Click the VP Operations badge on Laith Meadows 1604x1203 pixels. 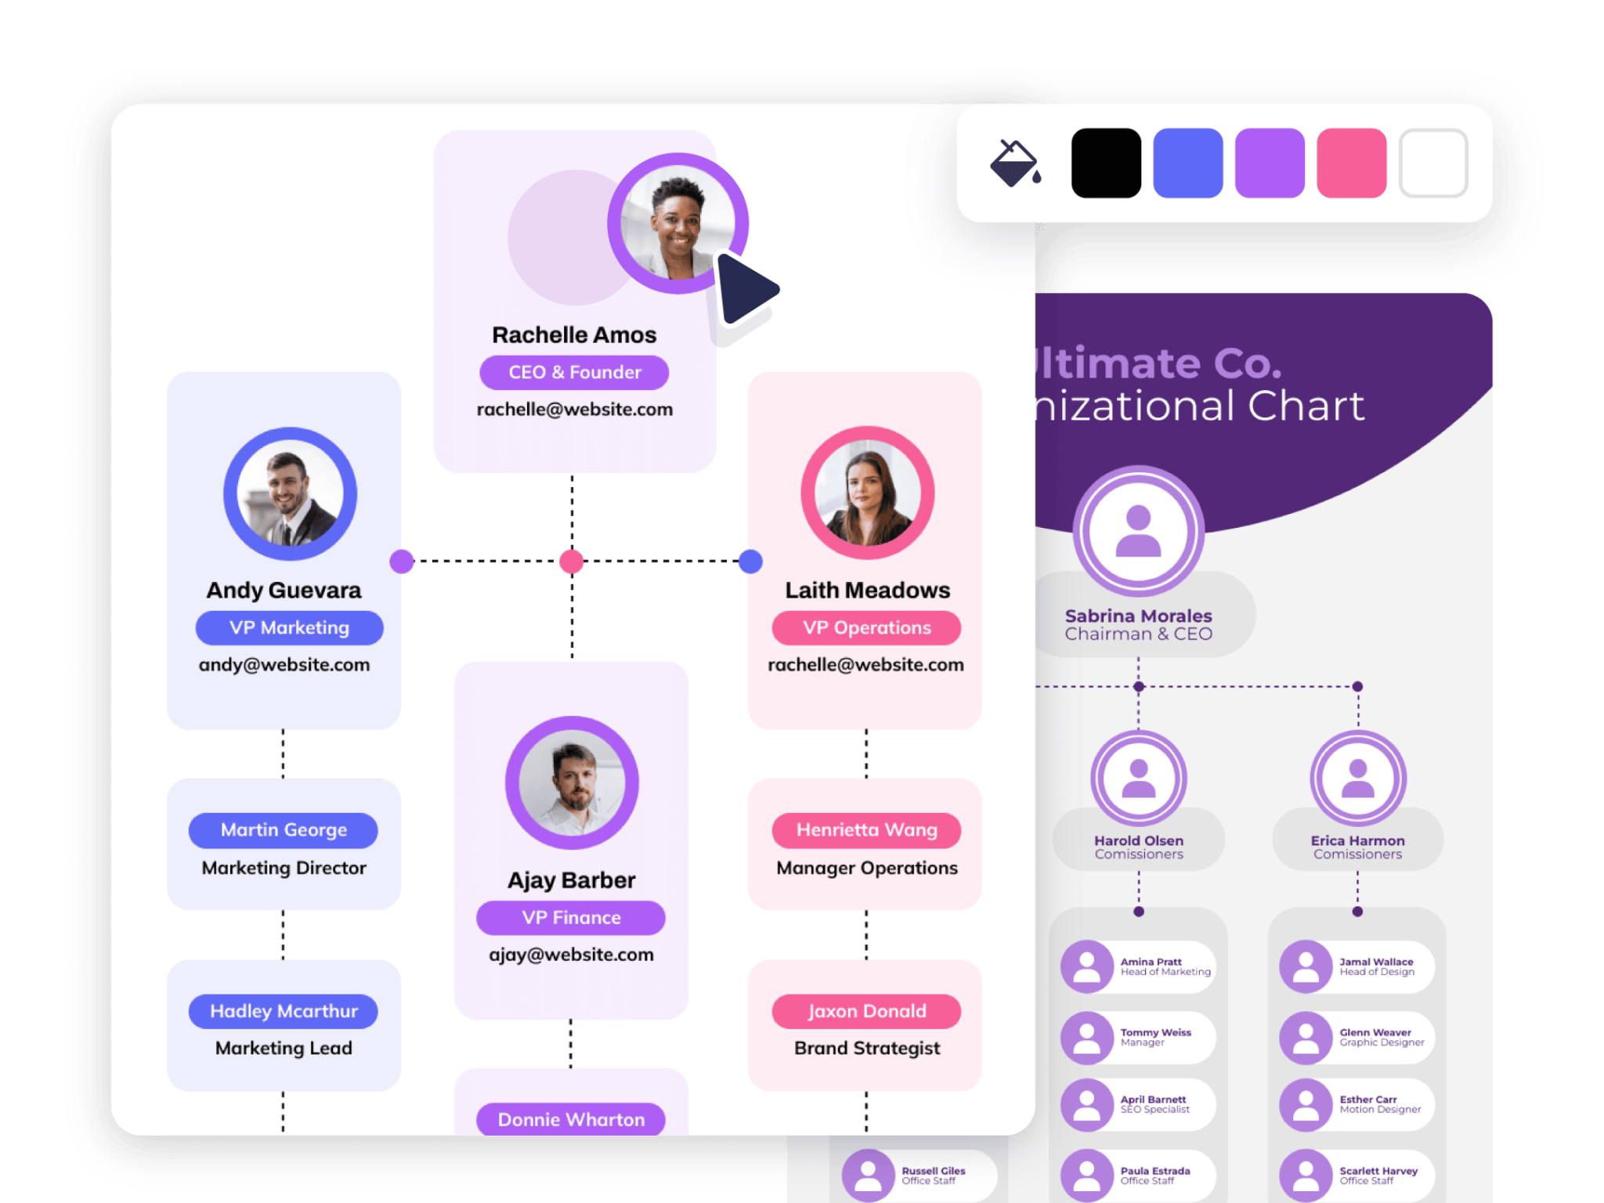coord(868,629)
